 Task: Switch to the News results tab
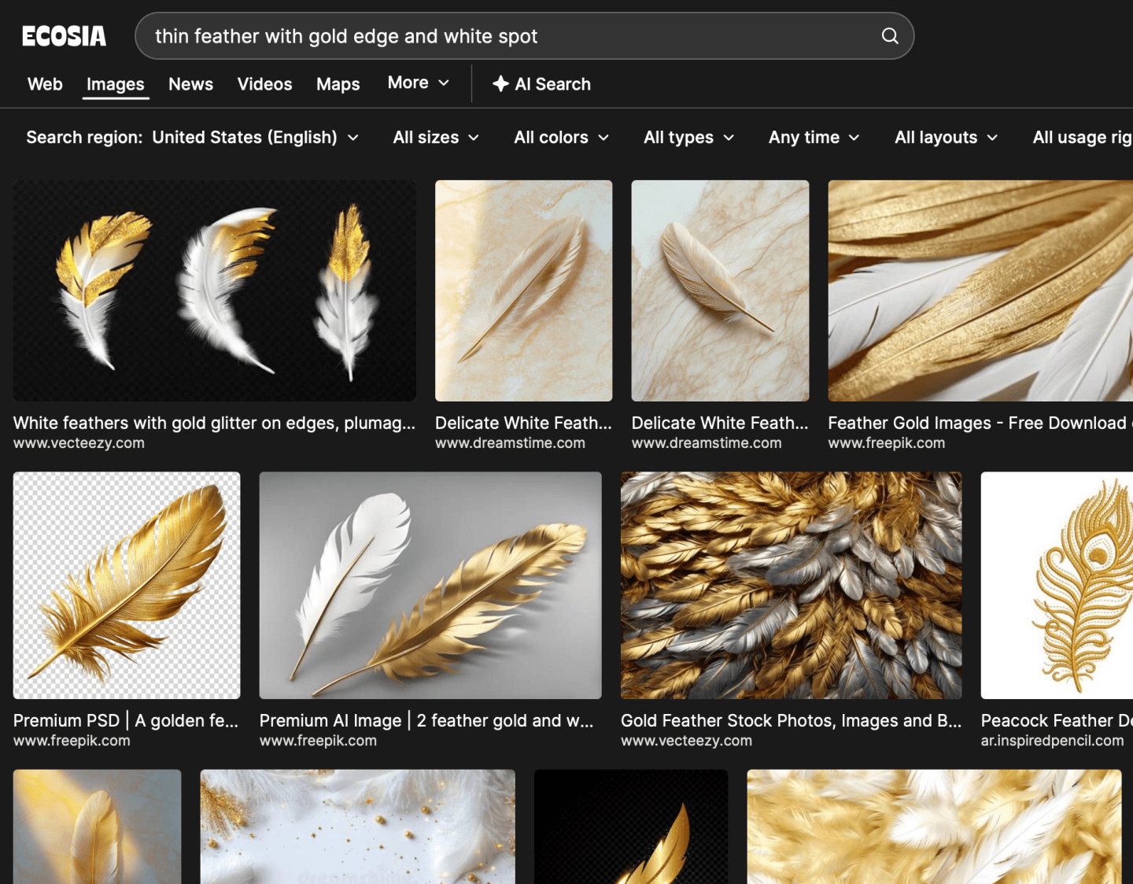[x=190, y=83]
